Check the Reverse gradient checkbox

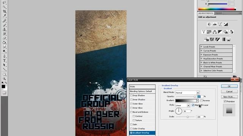[201, 100]
